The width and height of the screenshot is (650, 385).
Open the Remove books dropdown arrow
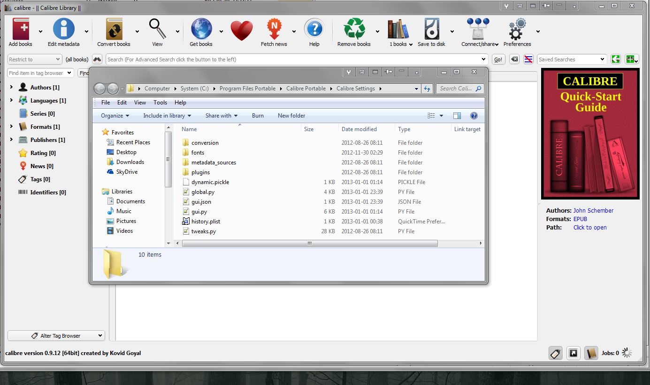click(377, 32)
